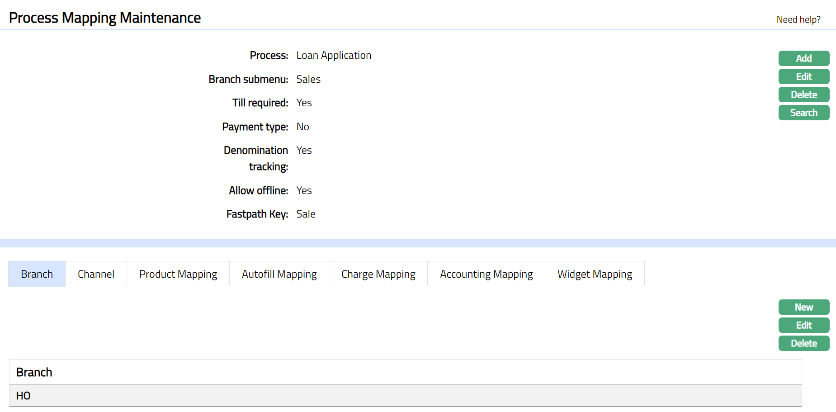Click New to add a branch
The image size is (836, 412).
pyautogui.click(x=803, y=307)
